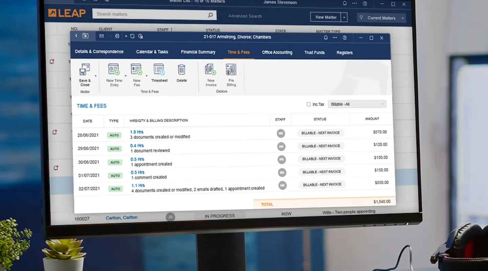Open Advanced Search link

tap(245, 16)
